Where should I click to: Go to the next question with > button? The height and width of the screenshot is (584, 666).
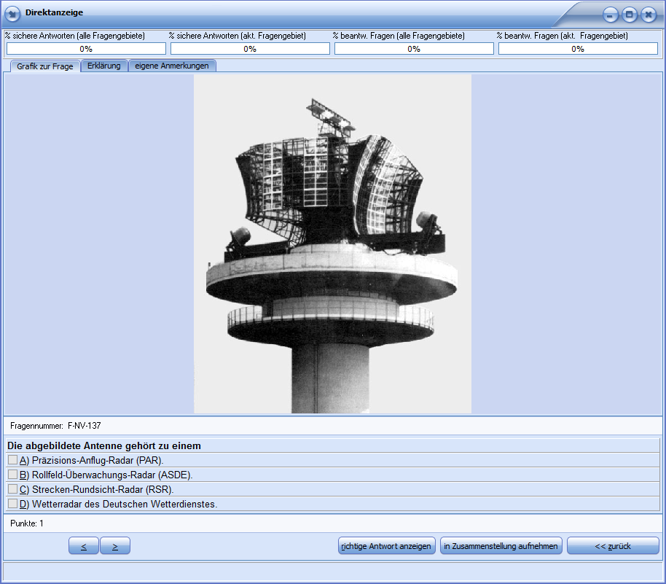pyautogui.click(x=115, y=546)
